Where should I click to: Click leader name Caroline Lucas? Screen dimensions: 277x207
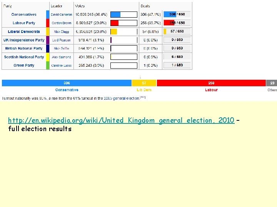click(x=62, y=66)
